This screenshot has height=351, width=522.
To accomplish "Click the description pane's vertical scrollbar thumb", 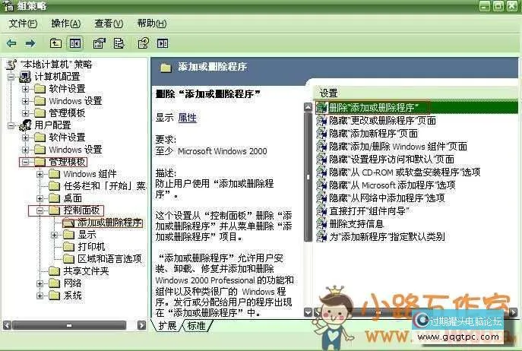I will click(x=308, y=177).
